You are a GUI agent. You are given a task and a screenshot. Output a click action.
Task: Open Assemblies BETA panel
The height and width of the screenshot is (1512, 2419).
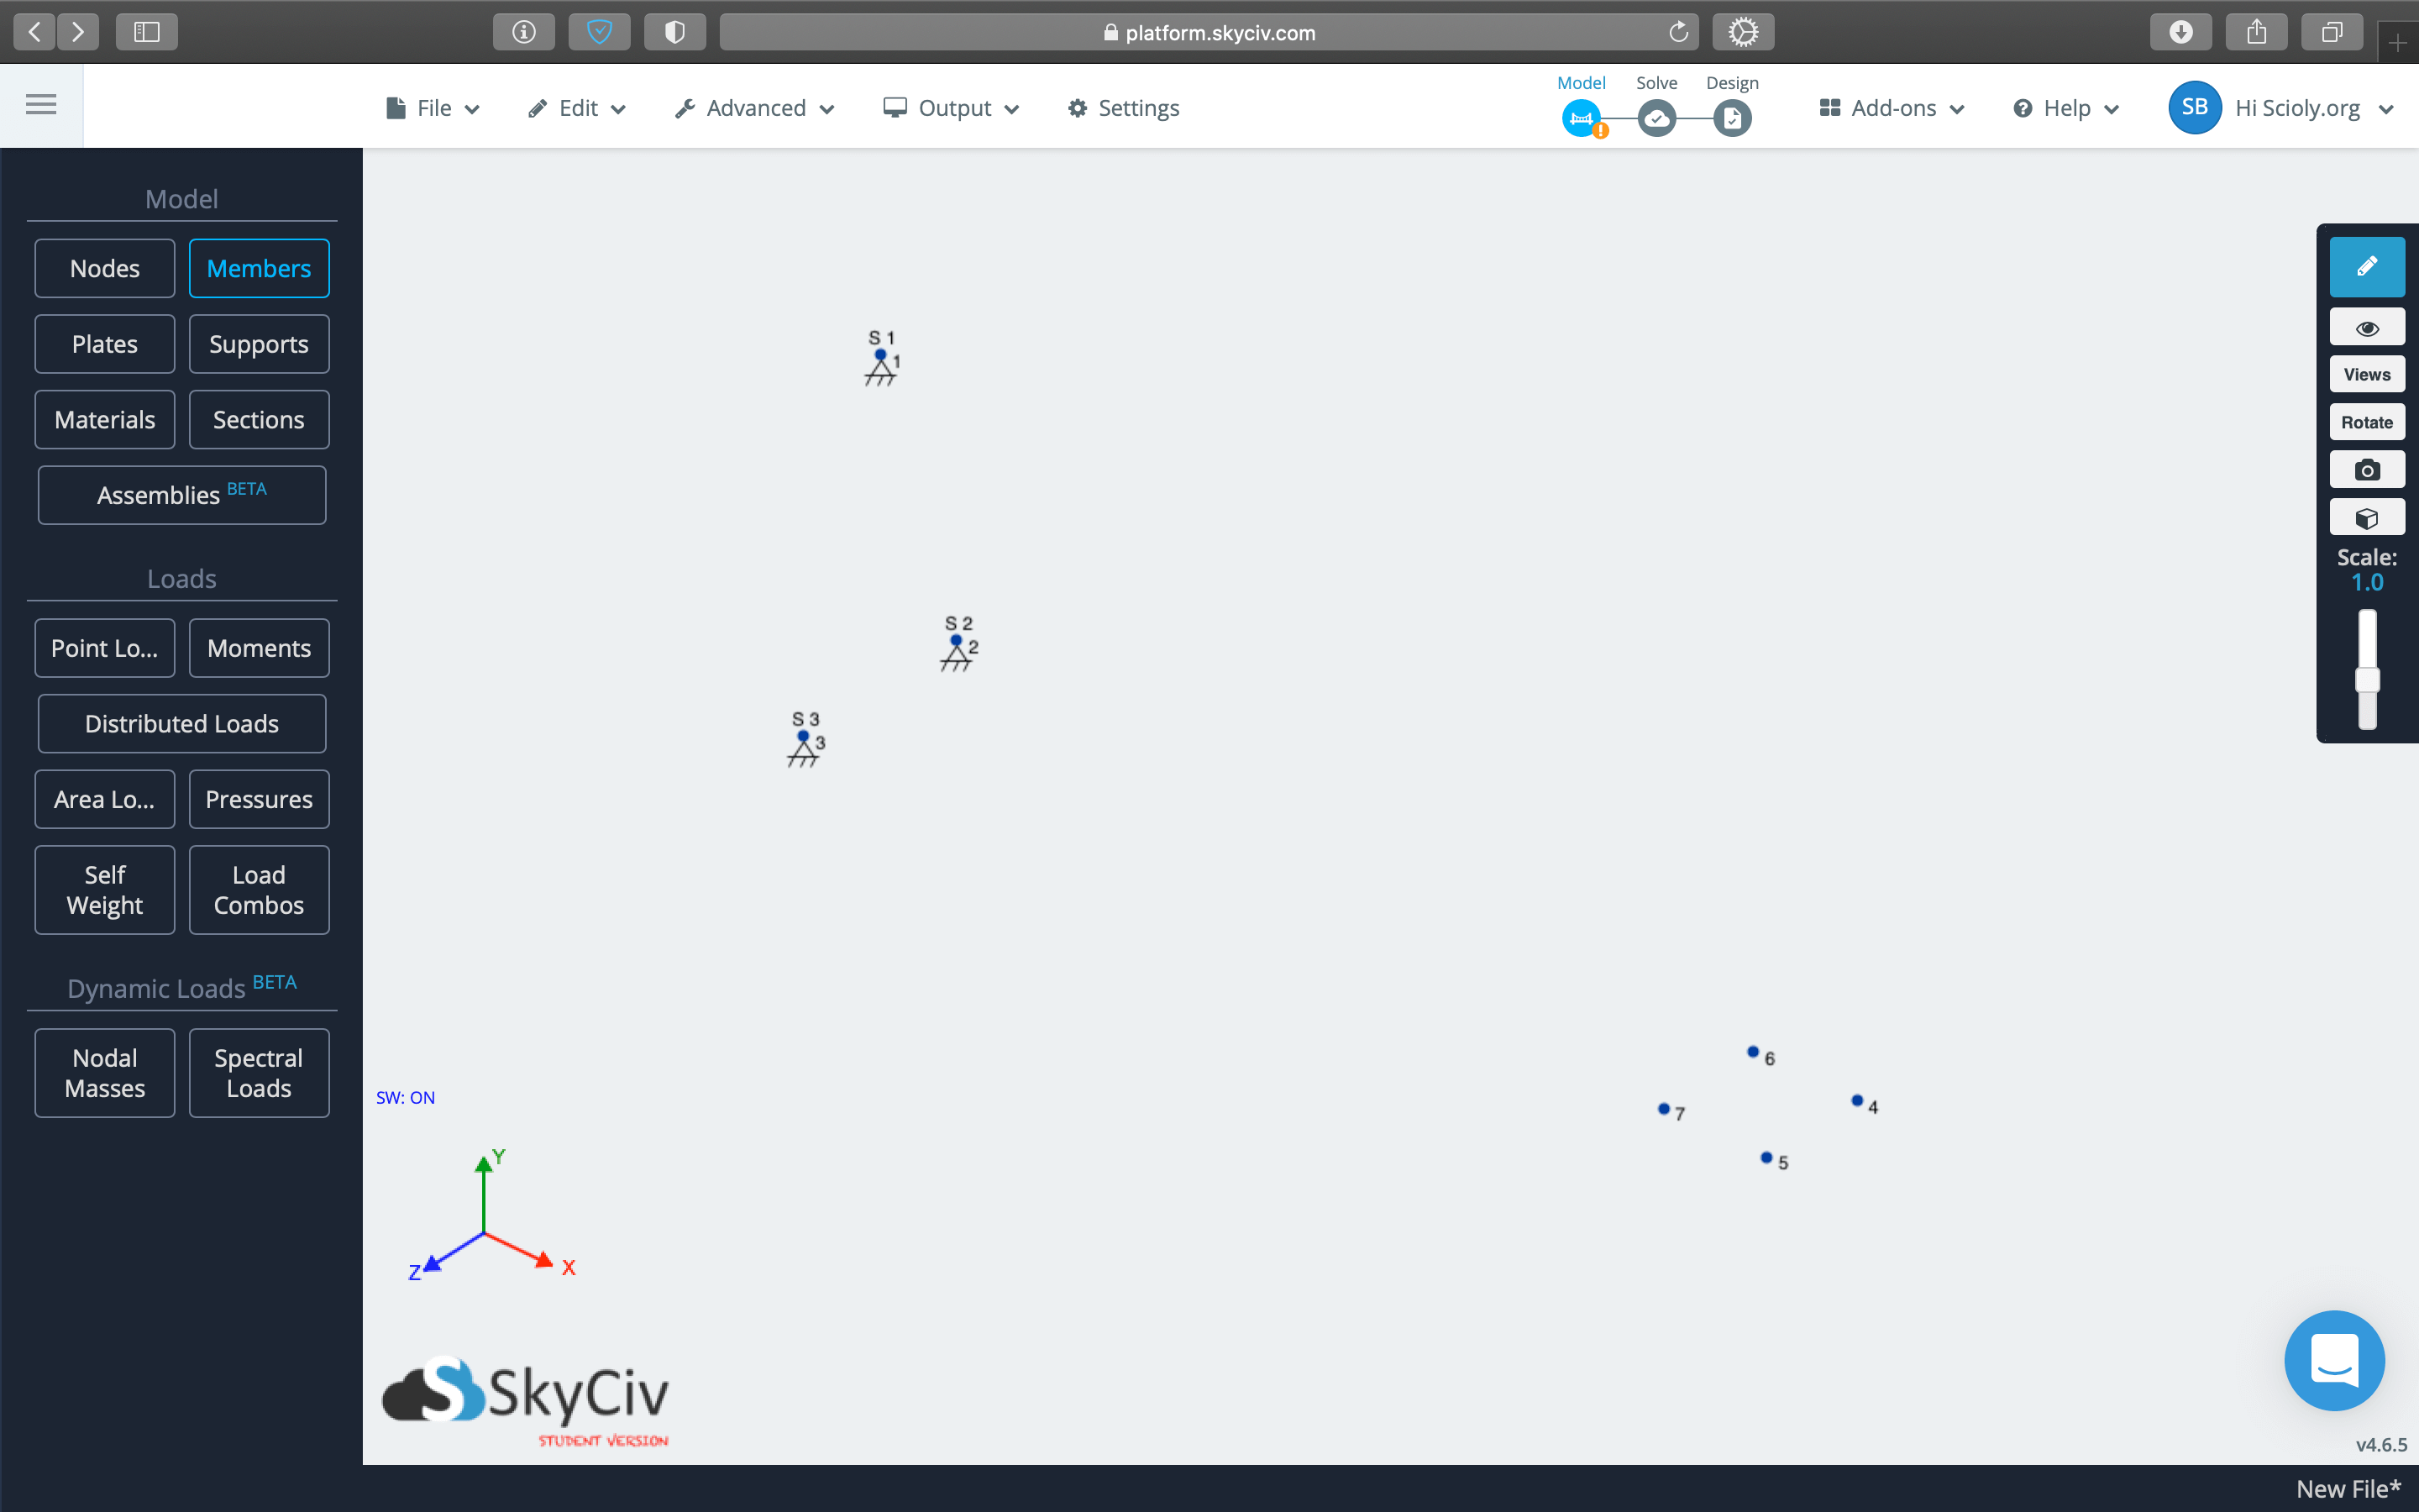pyautogui.click(x=182, y=495)
